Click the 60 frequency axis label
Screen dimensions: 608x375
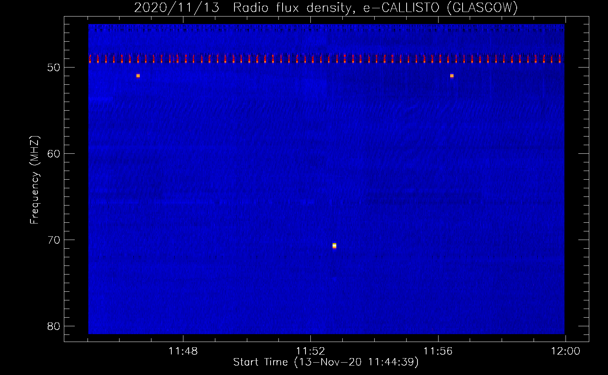click(x=54, y=154)
